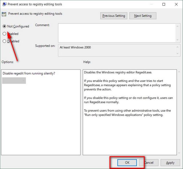The width and height of the screenshot is (183, 169).
Task: Click the 'Supported on:' label
Action: (45, 46)
